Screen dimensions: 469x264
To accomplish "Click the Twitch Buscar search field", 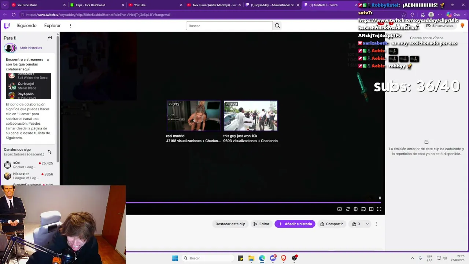I will [x=229, y=26].
